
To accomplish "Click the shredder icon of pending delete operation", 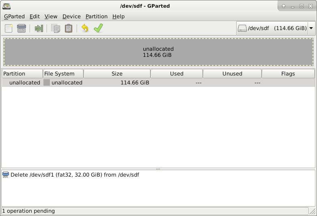I will tap(6, 175).
